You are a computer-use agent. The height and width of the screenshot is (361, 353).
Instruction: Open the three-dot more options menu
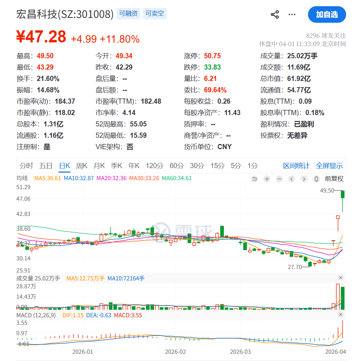[x=292, y=14]
